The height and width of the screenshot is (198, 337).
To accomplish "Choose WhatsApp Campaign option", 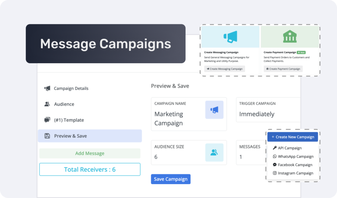I will 295,157.
